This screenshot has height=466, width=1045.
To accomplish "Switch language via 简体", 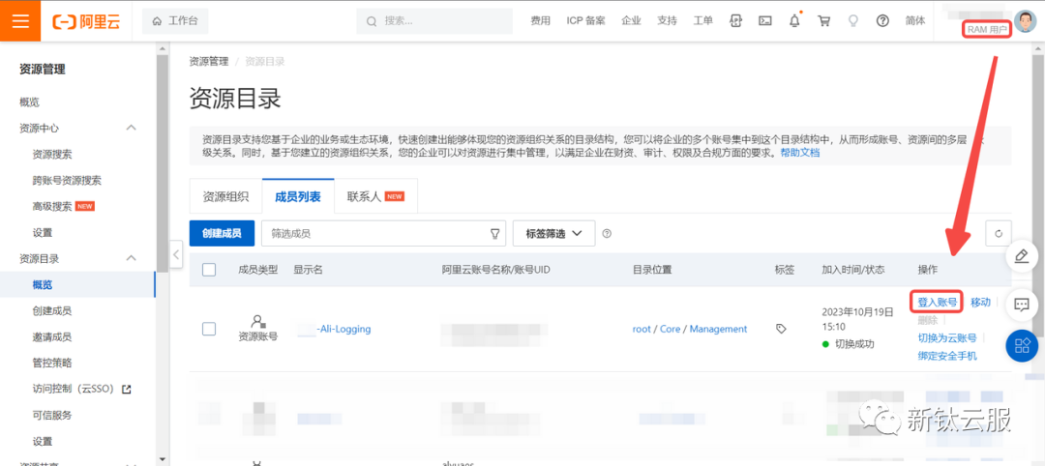I will 915,20.
